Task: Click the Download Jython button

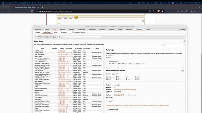Action: [x=113, y=109]
